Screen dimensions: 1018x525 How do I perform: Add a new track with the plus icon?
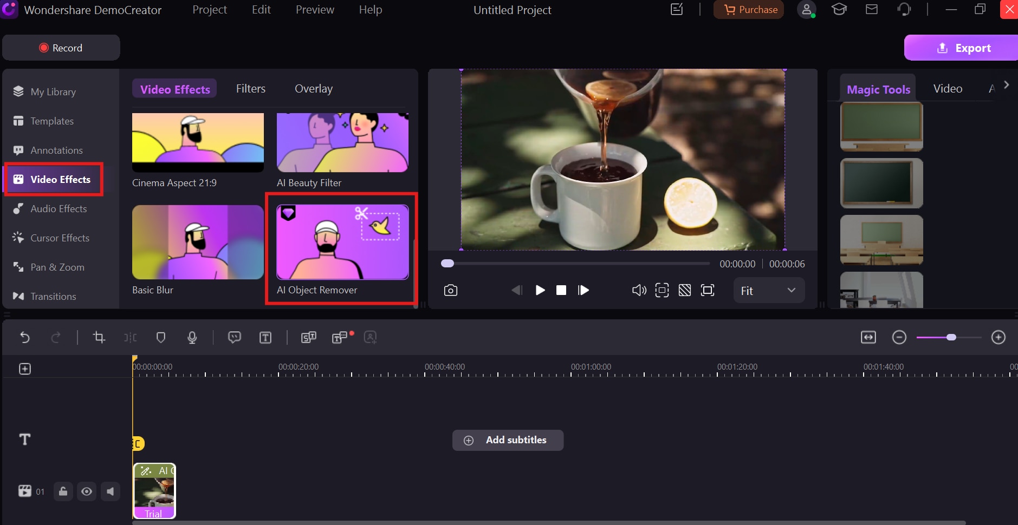click(25, 369)
